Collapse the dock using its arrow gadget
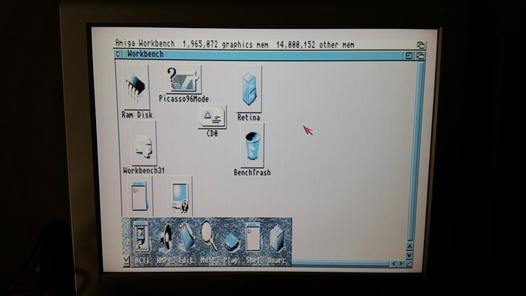Image resolution: width=526 pixels, height=296 pixels. [126, 259]
